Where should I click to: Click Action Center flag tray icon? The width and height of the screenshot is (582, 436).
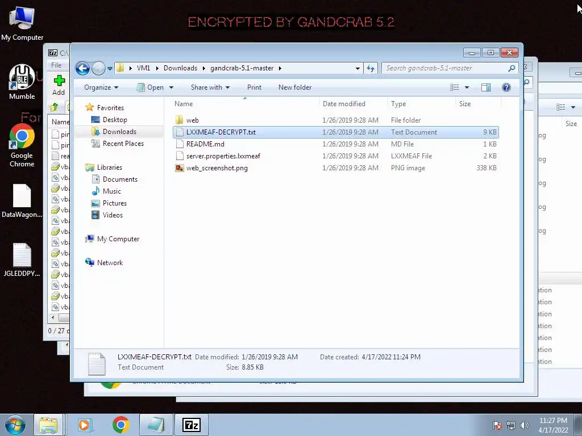(x=498, y=425)
